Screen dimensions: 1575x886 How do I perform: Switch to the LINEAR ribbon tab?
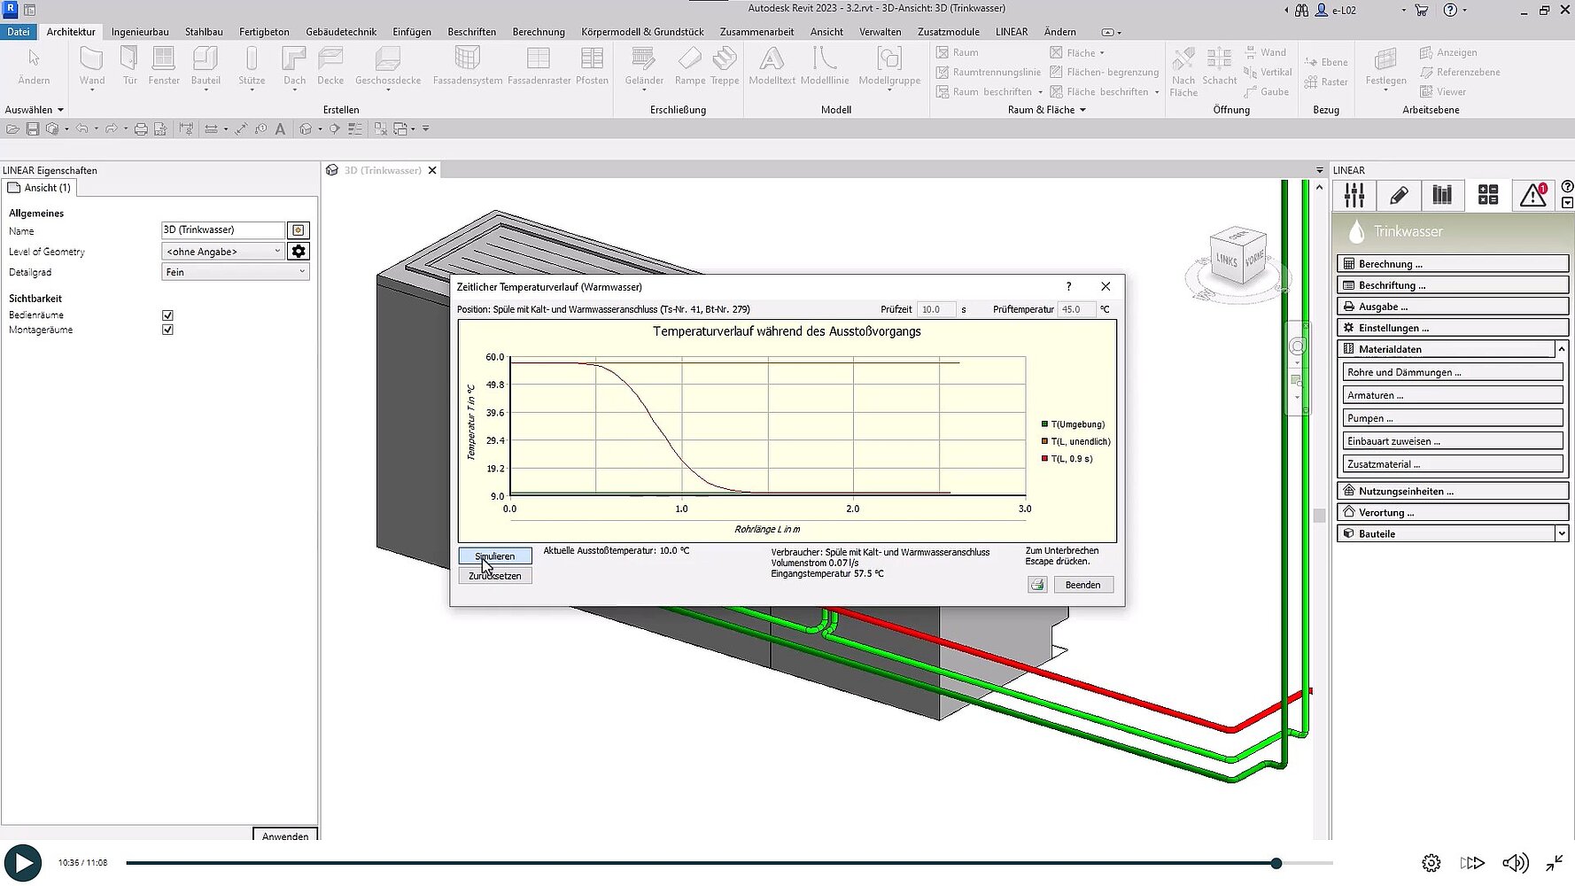coord(1011,32)
